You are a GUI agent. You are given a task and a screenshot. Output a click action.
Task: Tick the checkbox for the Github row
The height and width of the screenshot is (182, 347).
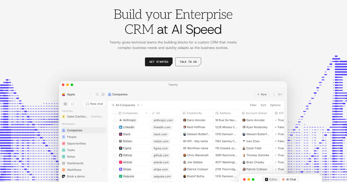tap(115, 155)
